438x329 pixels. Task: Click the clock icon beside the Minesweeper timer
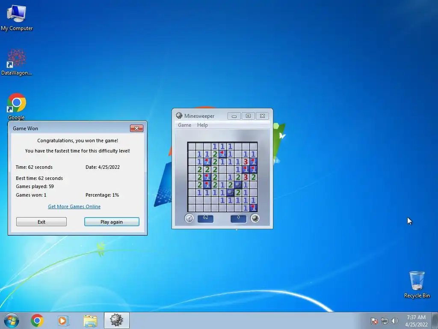pyautogui.click(x=189, y=218)
